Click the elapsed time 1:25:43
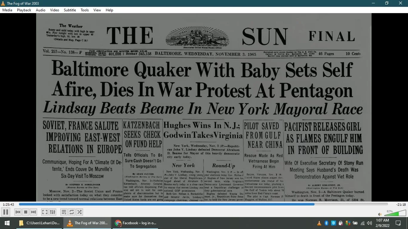Screen dimensions: 408x229 (x=8, y=205)
